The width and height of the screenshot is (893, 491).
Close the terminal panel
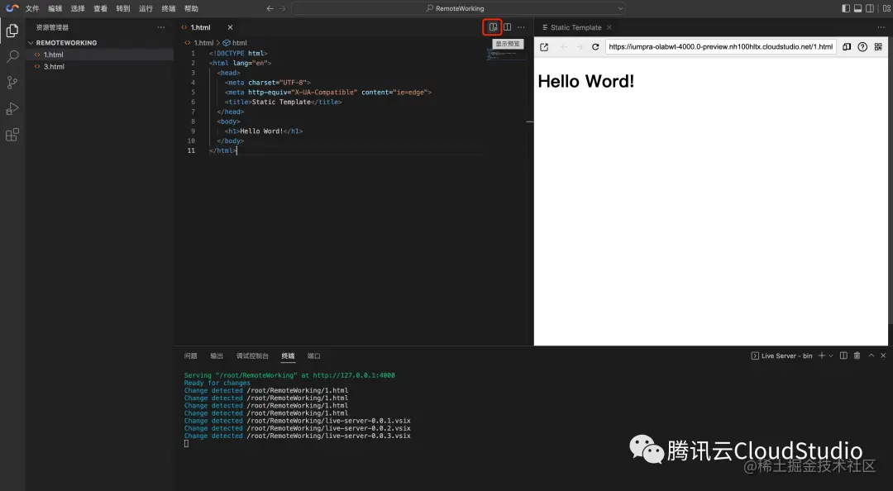[x=883, y=355]
